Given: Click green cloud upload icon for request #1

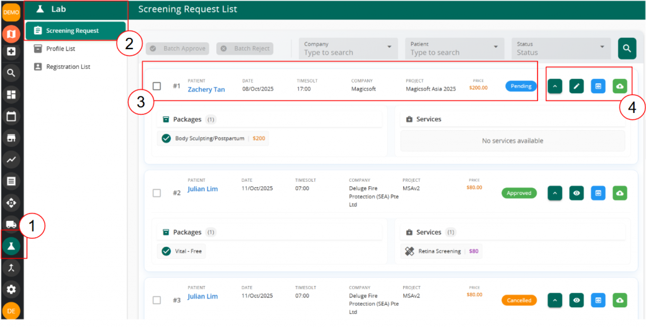Looking at the screenshot, I should point(620,86).
